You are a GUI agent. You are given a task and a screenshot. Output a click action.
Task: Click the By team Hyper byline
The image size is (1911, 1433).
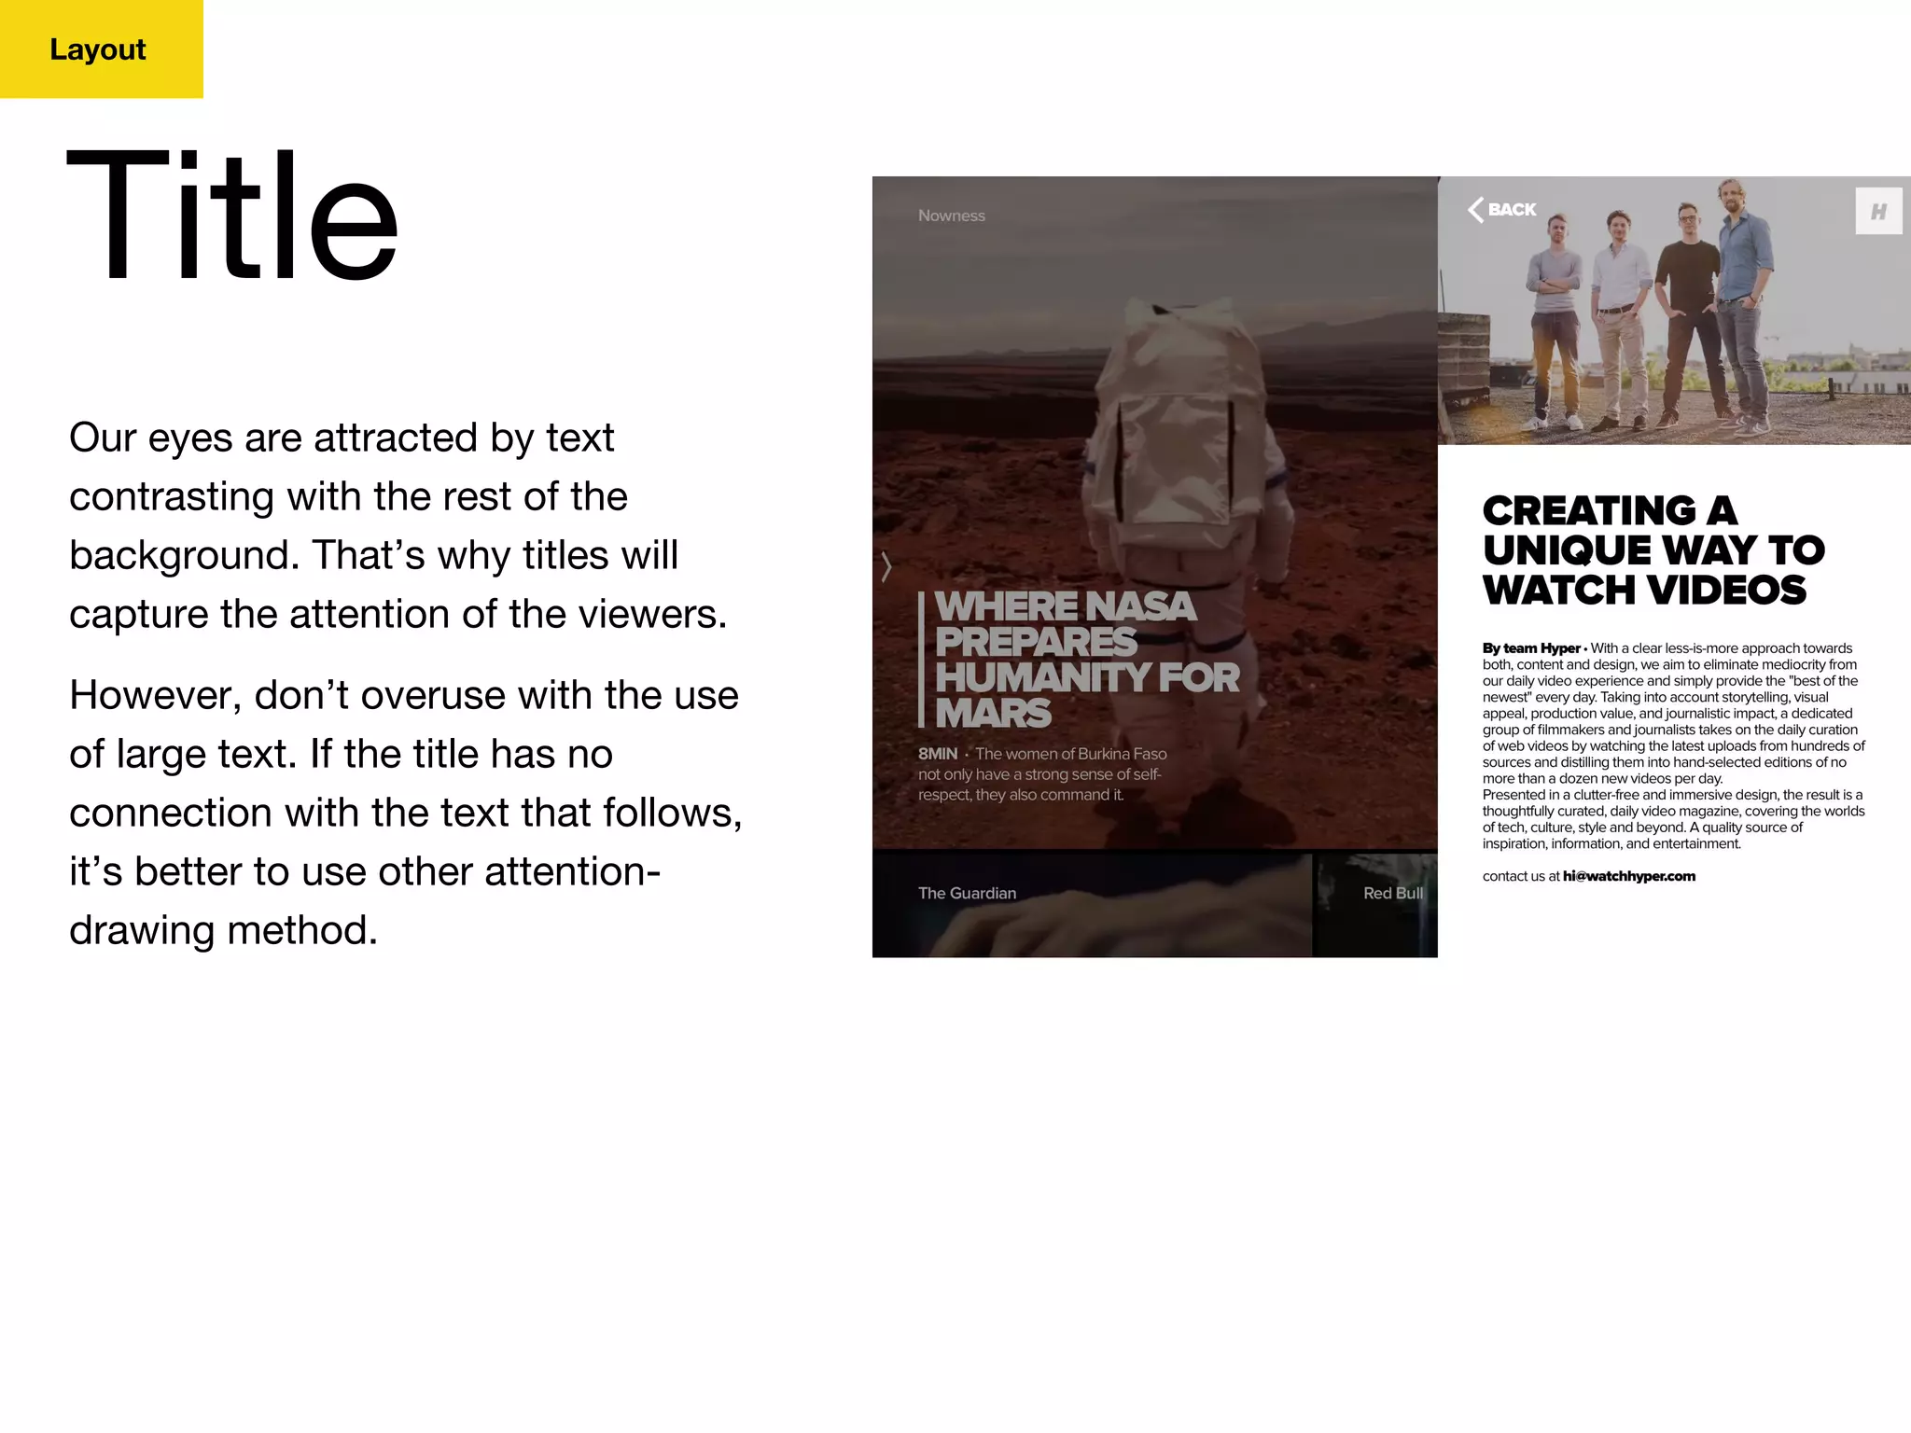tap(1531, 648)
